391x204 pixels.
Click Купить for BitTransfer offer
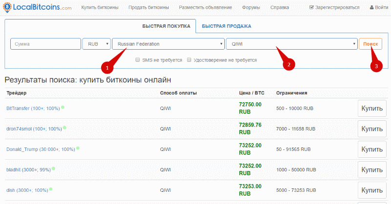coord(372,109)
